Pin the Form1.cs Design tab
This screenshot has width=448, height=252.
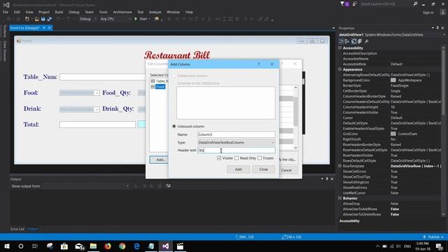(44, 28)
